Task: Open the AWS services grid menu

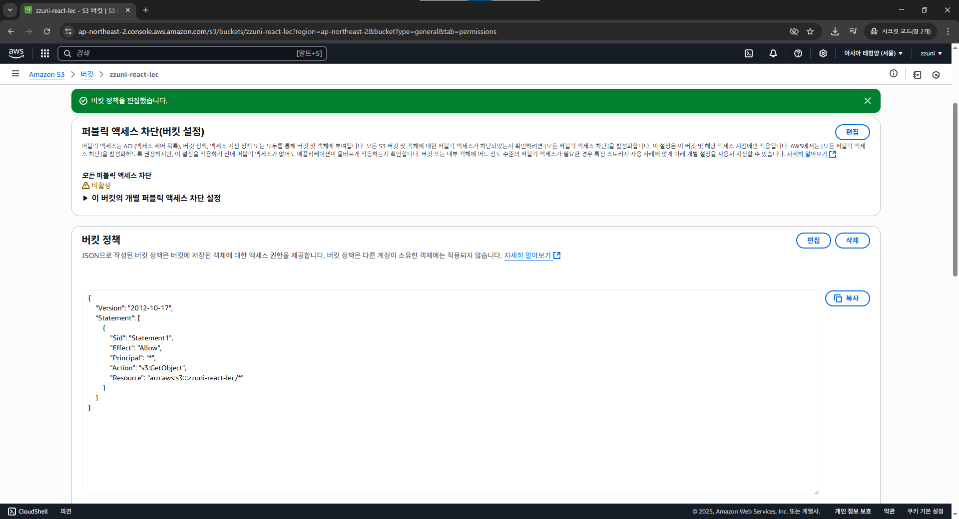Action: pyautogui.click(x=45, y=53)
